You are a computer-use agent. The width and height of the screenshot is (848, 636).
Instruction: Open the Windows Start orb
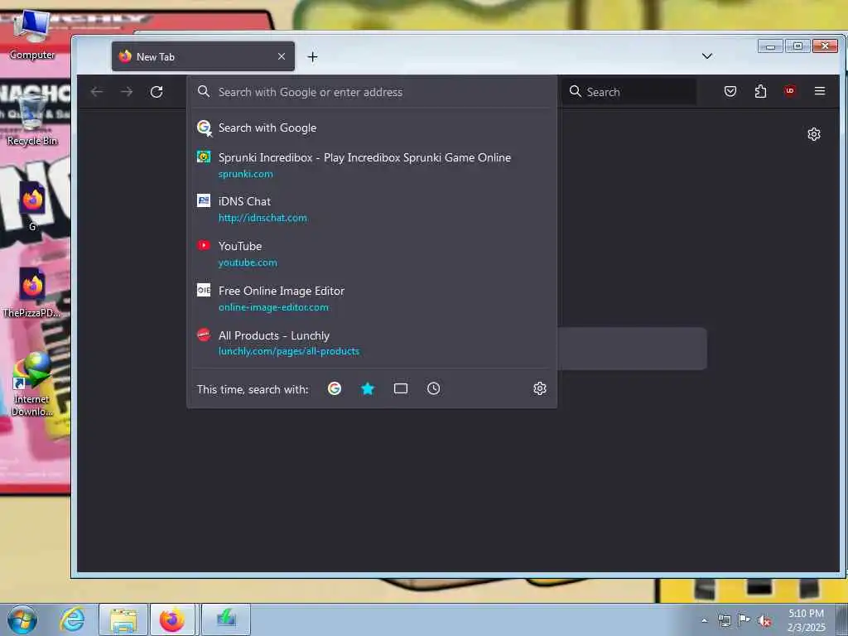(22, 619)
